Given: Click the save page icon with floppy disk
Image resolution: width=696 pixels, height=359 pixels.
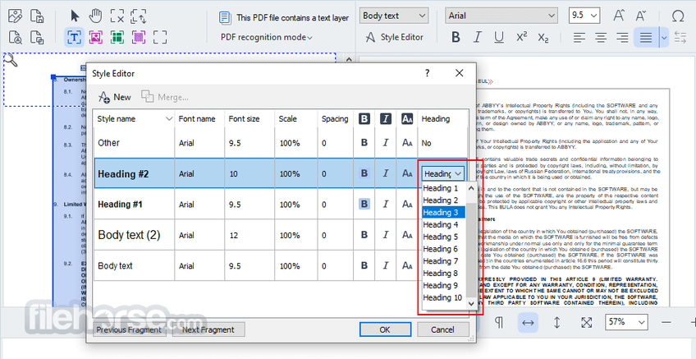Looking at the screenshot, I should pos(37,16).
